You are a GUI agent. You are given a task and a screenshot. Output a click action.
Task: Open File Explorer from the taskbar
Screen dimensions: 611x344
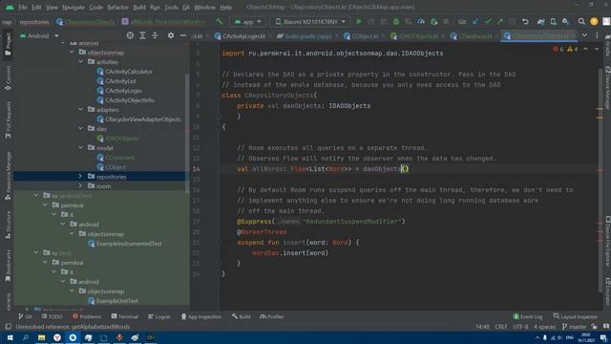[x=41, y=337]
